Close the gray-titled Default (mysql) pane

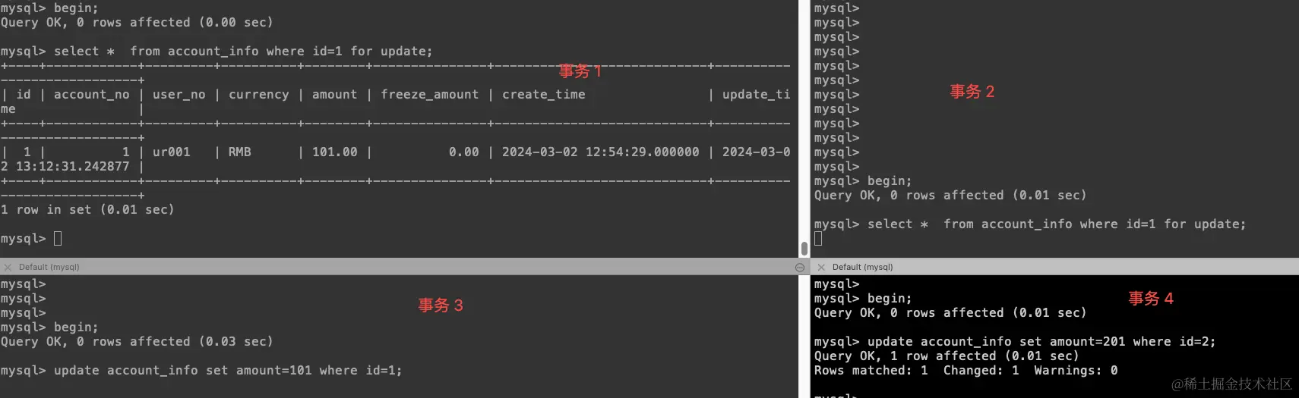click(x=8, y=267)
